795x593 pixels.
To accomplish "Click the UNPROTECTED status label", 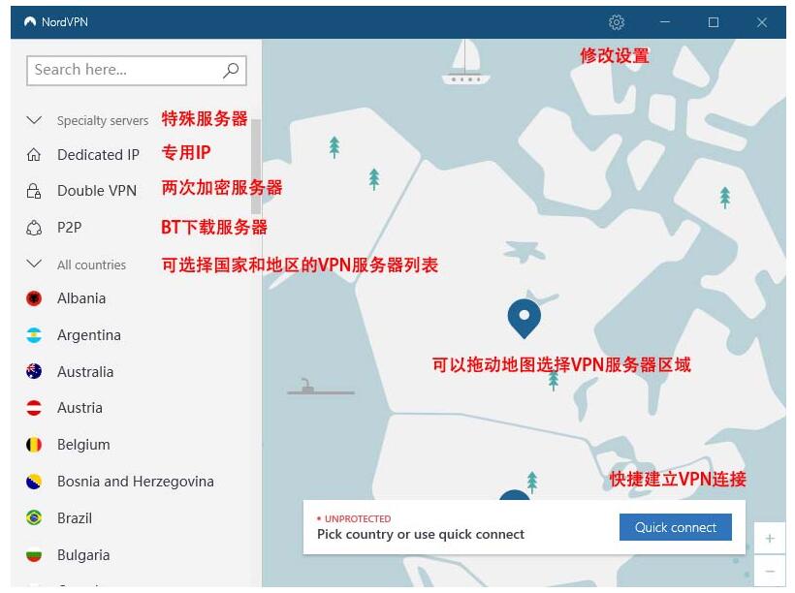I will pos(358,519).
